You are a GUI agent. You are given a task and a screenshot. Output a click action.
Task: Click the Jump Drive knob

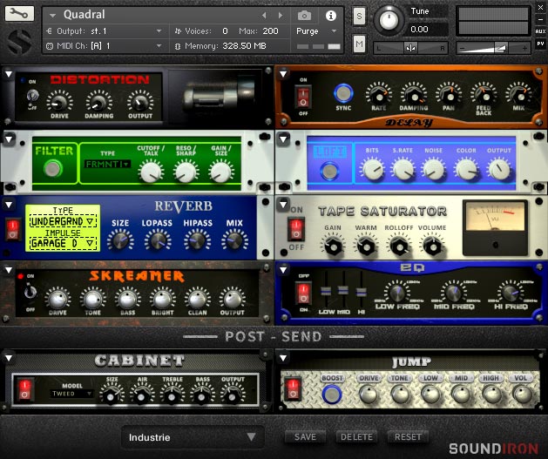369,394
